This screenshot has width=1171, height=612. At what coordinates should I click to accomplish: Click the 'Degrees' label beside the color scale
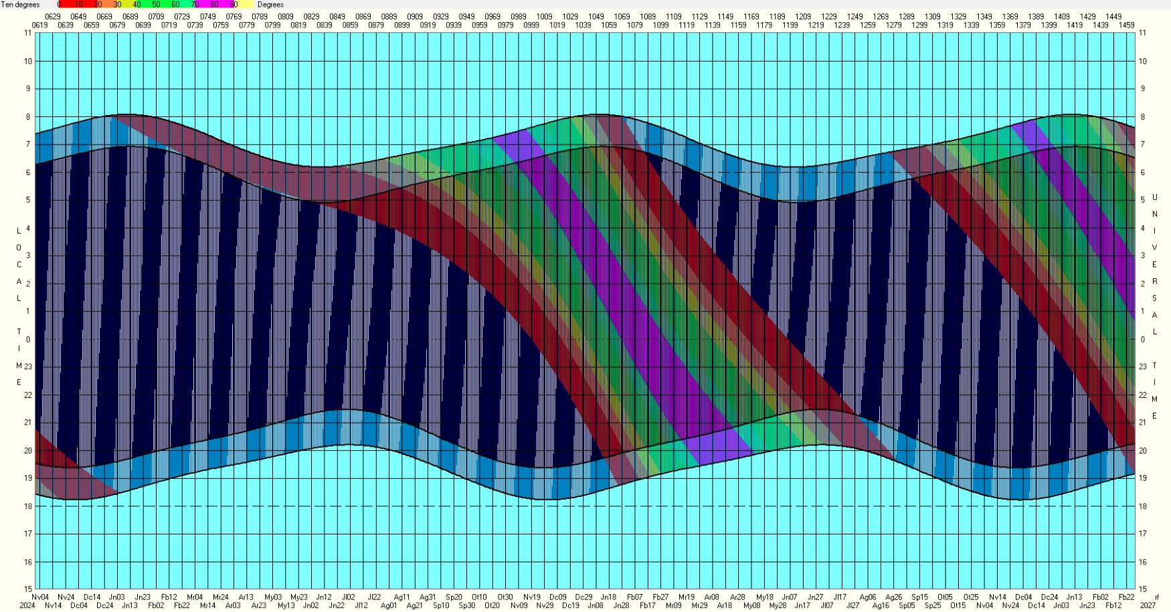coord(270,5)
